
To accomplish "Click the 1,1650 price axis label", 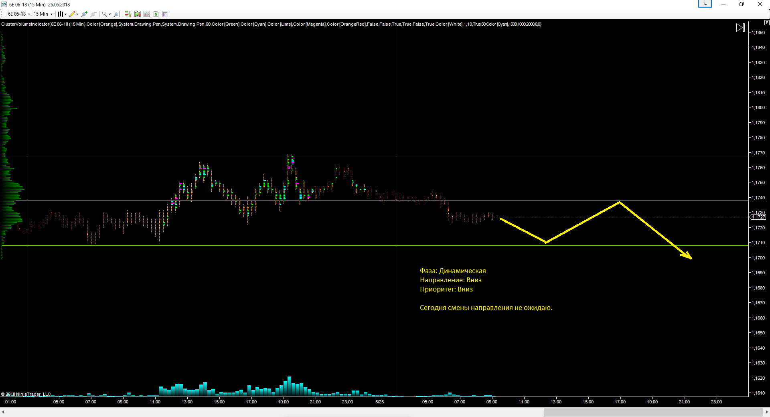I will (x=758, y=333).
